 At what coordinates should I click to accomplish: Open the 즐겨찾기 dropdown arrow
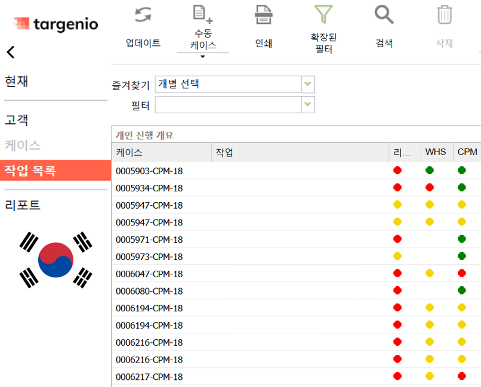tap(307, 85)
